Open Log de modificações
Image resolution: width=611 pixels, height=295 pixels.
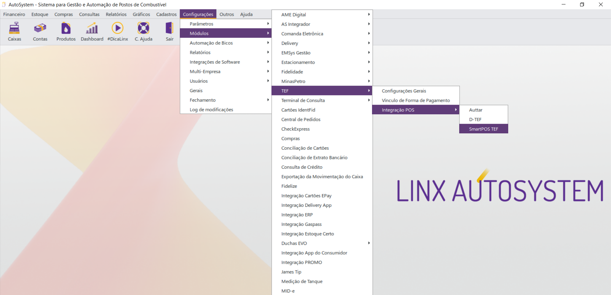click(x=226, y=110)
